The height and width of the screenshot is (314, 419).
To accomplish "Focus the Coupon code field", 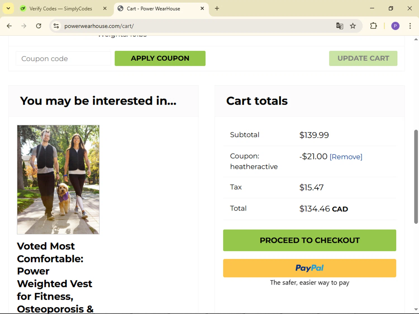I will click(63, 59).
